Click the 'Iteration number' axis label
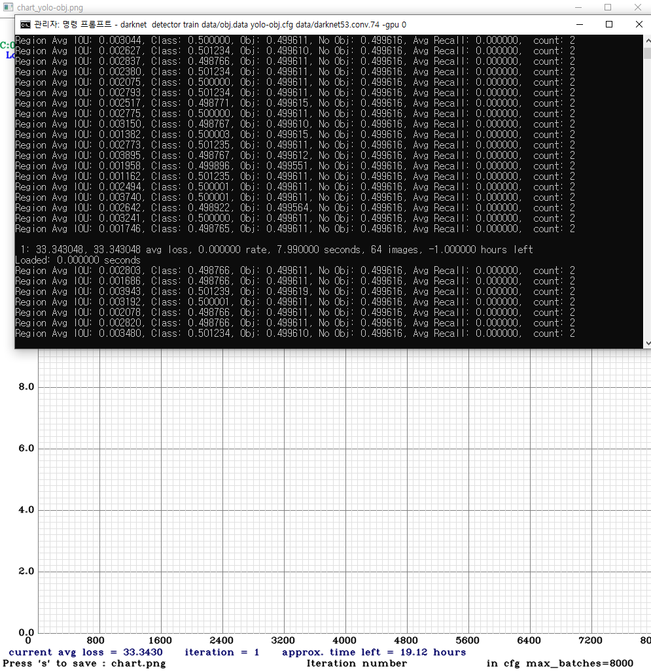 tap(357, 664)
